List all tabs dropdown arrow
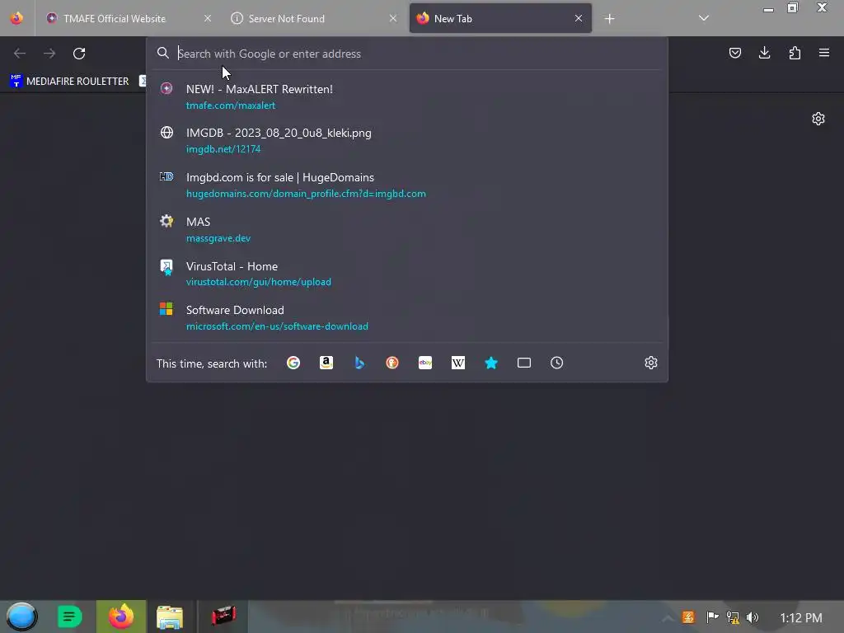 point(704,18)
